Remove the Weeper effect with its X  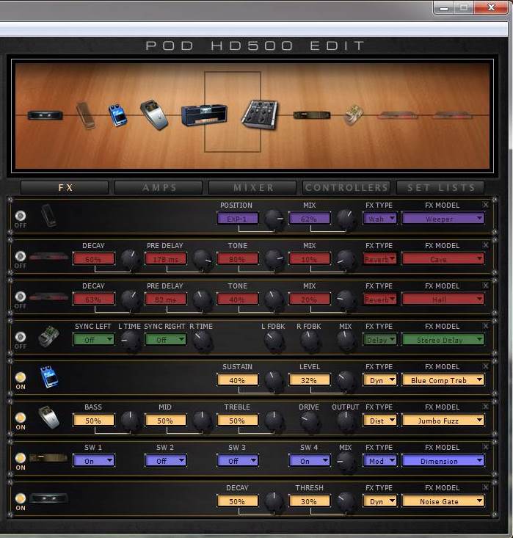486,205
